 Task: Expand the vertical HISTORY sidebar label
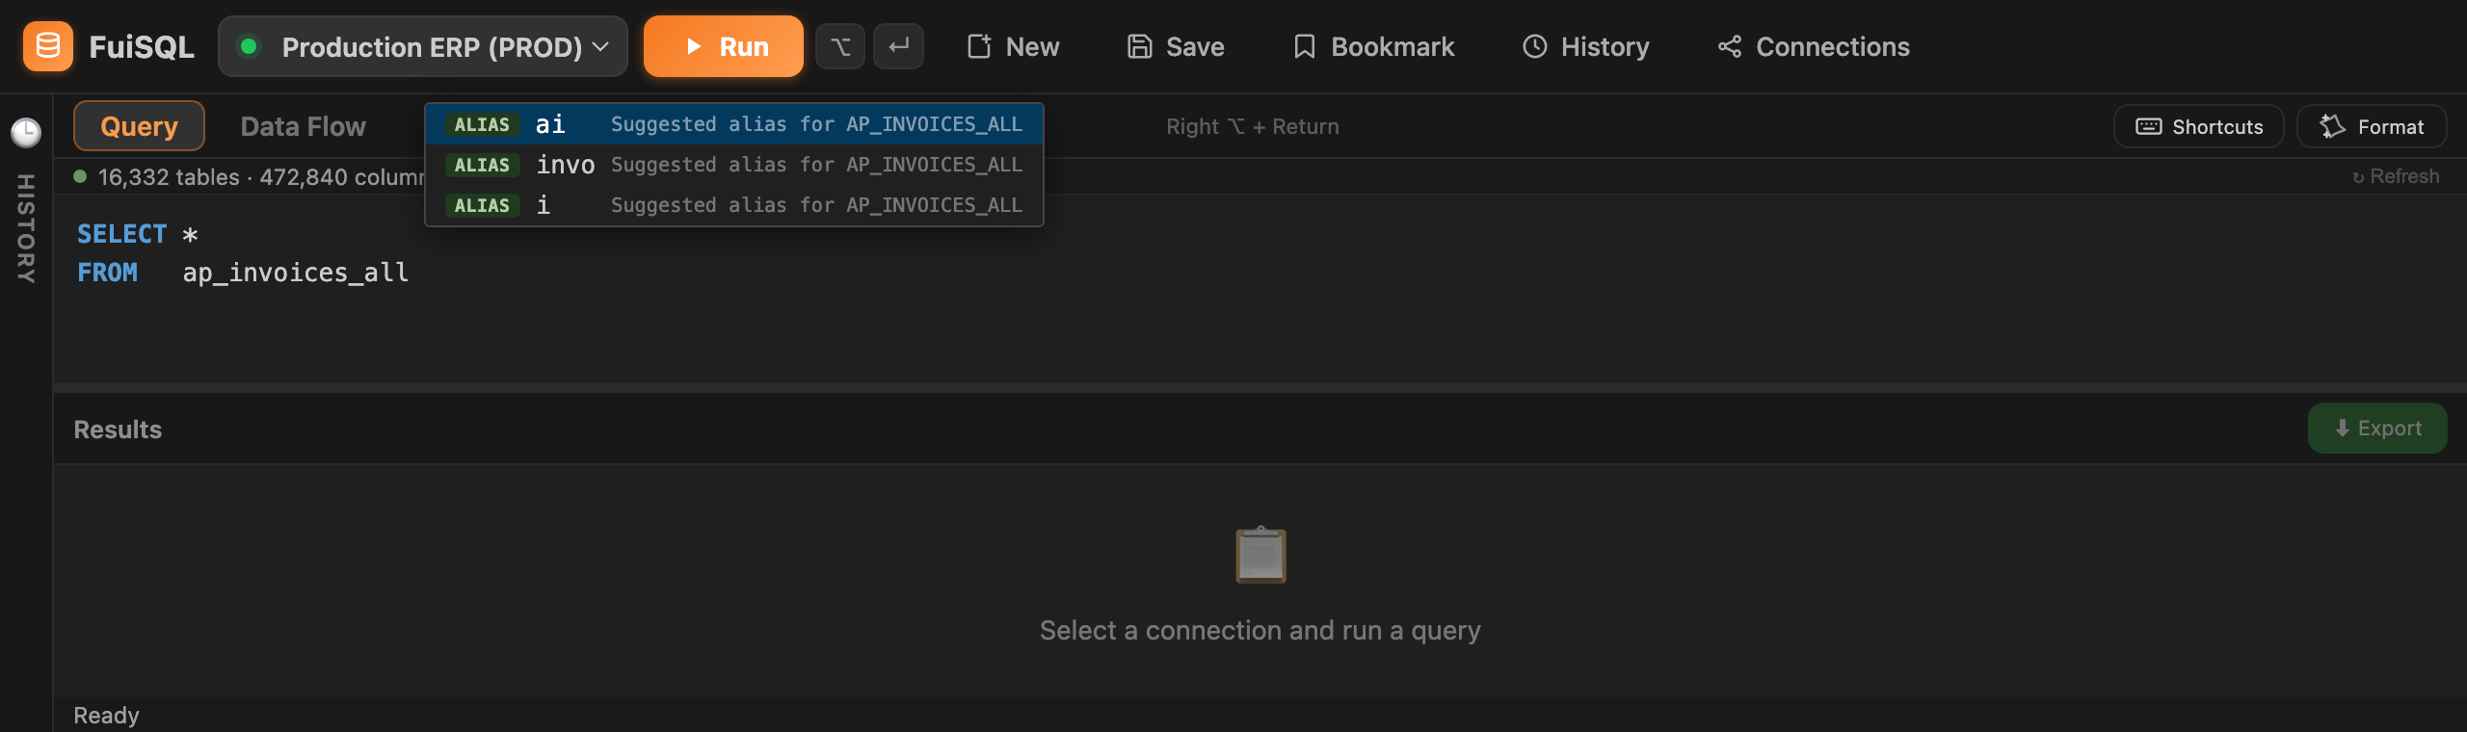[x=26, y=228]
